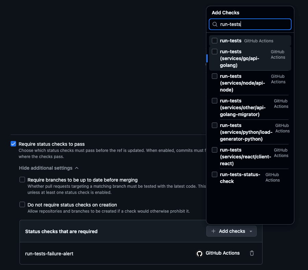
Task: Collapse Hide additional settings chevron
Action: click(x=77, y=168)
